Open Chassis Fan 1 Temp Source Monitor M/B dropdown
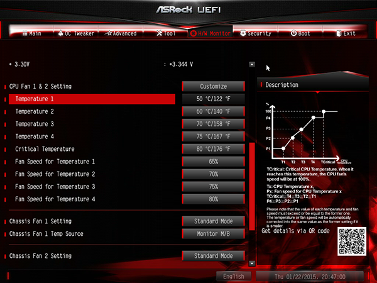 point(213,234)
